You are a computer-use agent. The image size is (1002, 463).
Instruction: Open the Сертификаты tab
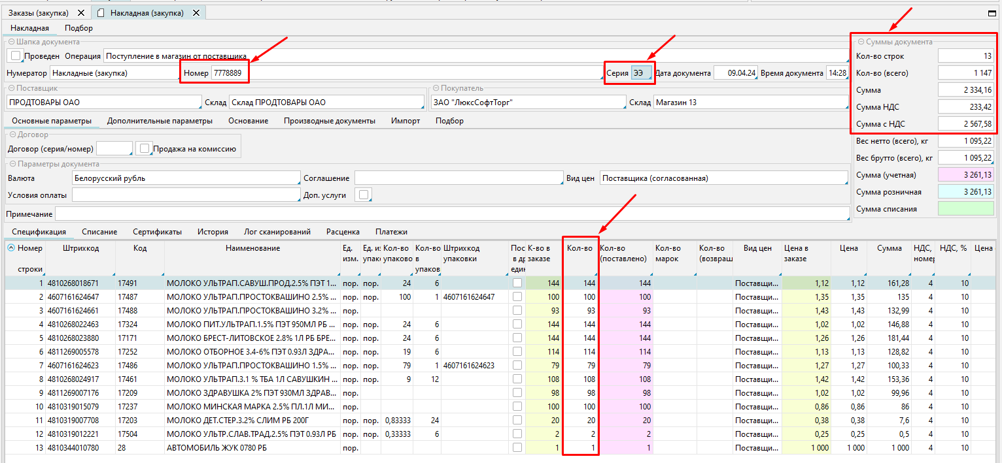click(x=157, y=232)
